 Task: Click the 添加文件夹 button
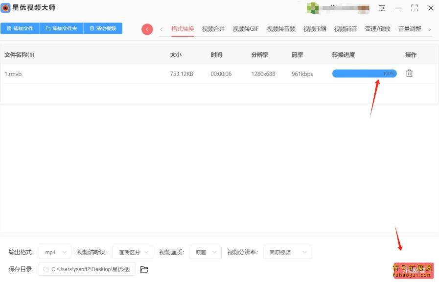coord(61,28)
